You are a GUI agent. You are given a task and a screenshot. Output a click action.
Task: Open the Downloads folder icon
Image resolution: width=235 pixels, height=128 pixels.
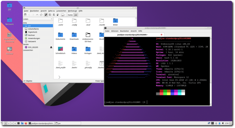(74, 36)
